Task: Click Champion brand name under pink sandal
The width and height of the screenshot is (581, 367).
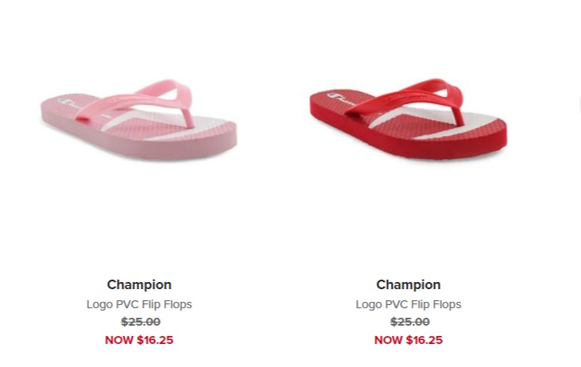Action: [x=139, y=285]
